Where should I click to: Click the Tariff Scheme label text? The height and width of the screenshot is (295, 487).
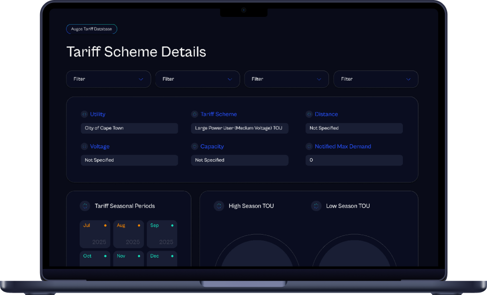coord(219,114)
